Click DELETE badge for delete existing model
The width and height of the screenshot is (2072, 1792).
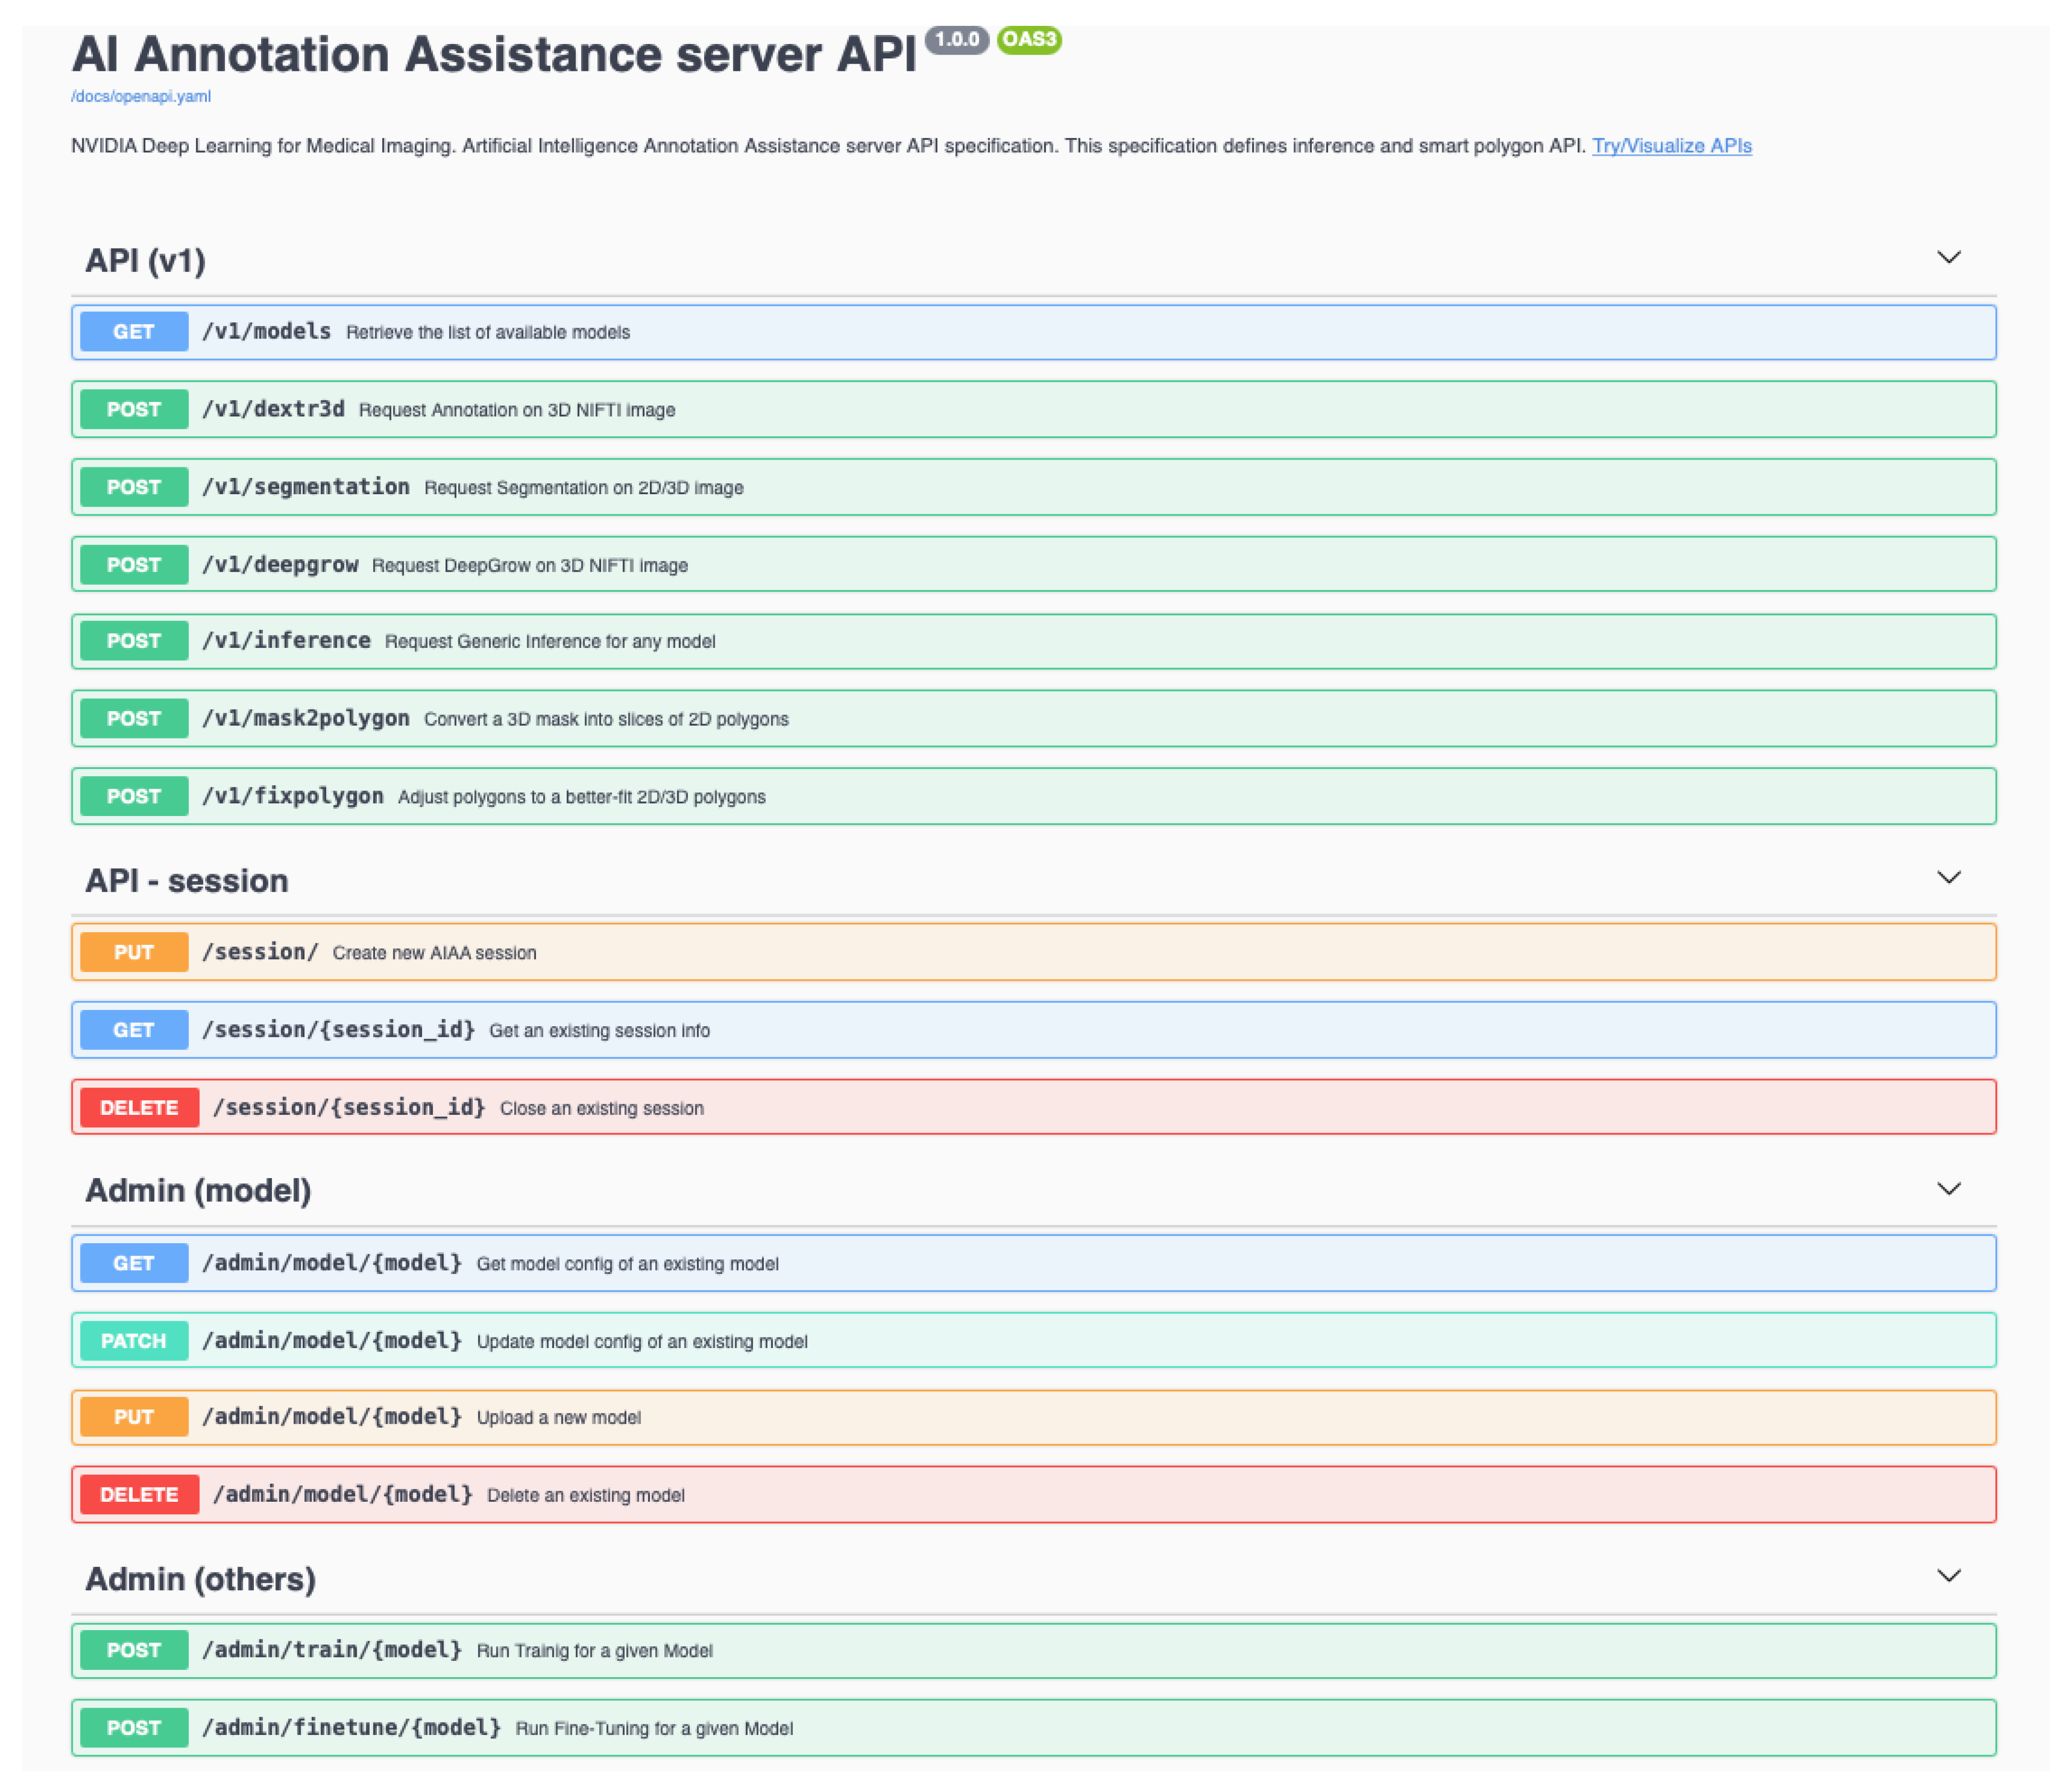click(x=139, y=1494)
